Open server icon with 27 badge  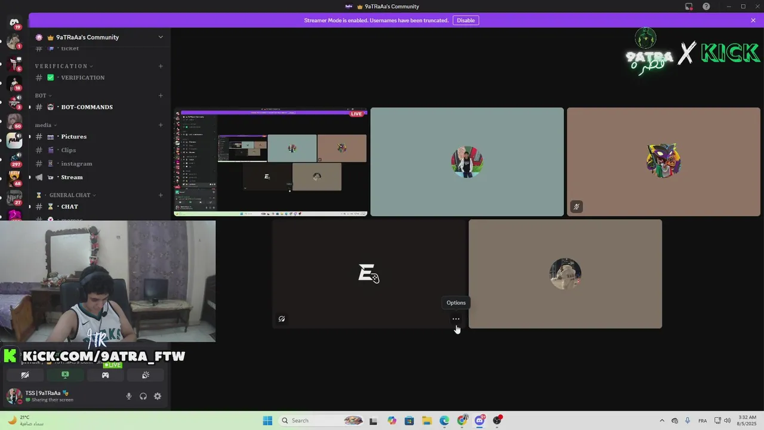coord(14,197)
